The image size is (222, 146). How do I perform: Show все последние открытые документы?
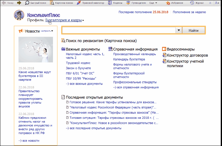click(x=94, y=128)
